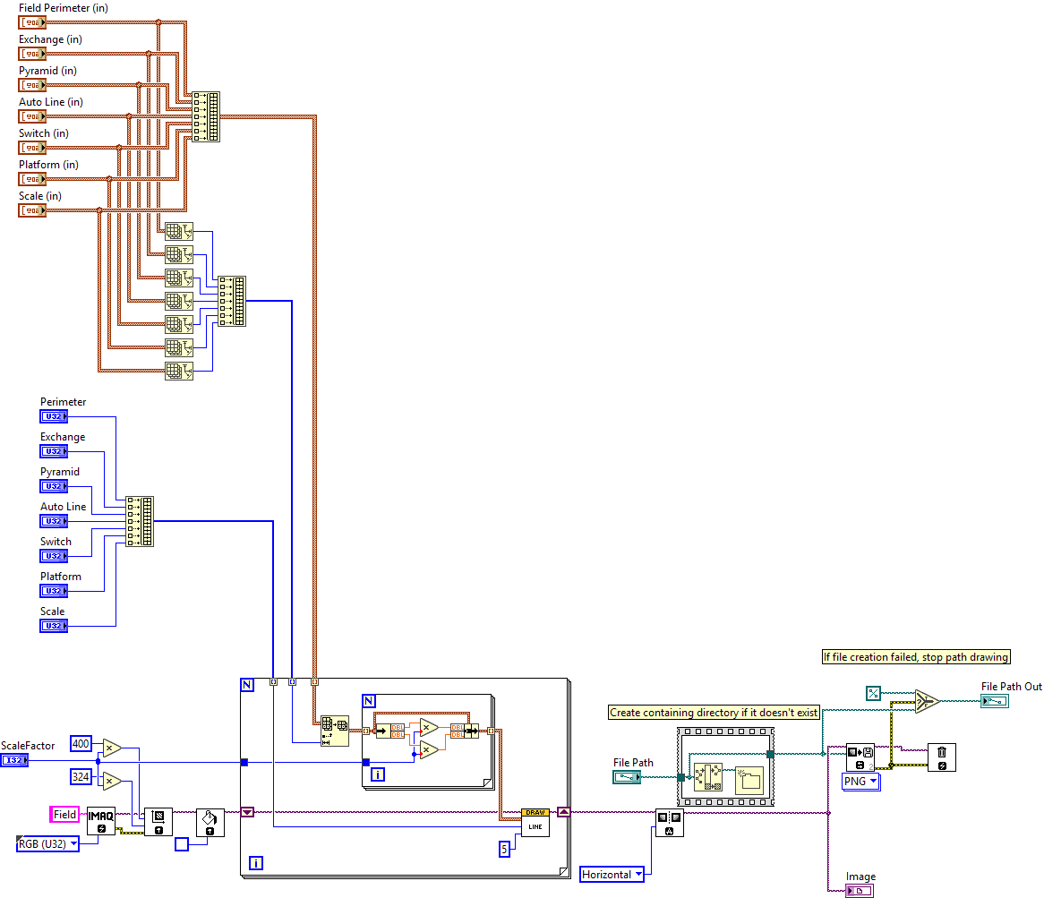Click the pink Field string constant

(x=64, y=815)
